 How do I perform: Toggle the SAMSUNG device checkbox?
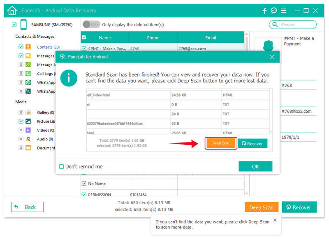pos(14,25)
